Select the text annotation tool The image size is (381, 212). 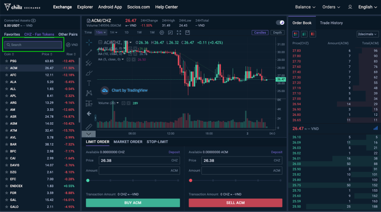[x=89, y=83]
